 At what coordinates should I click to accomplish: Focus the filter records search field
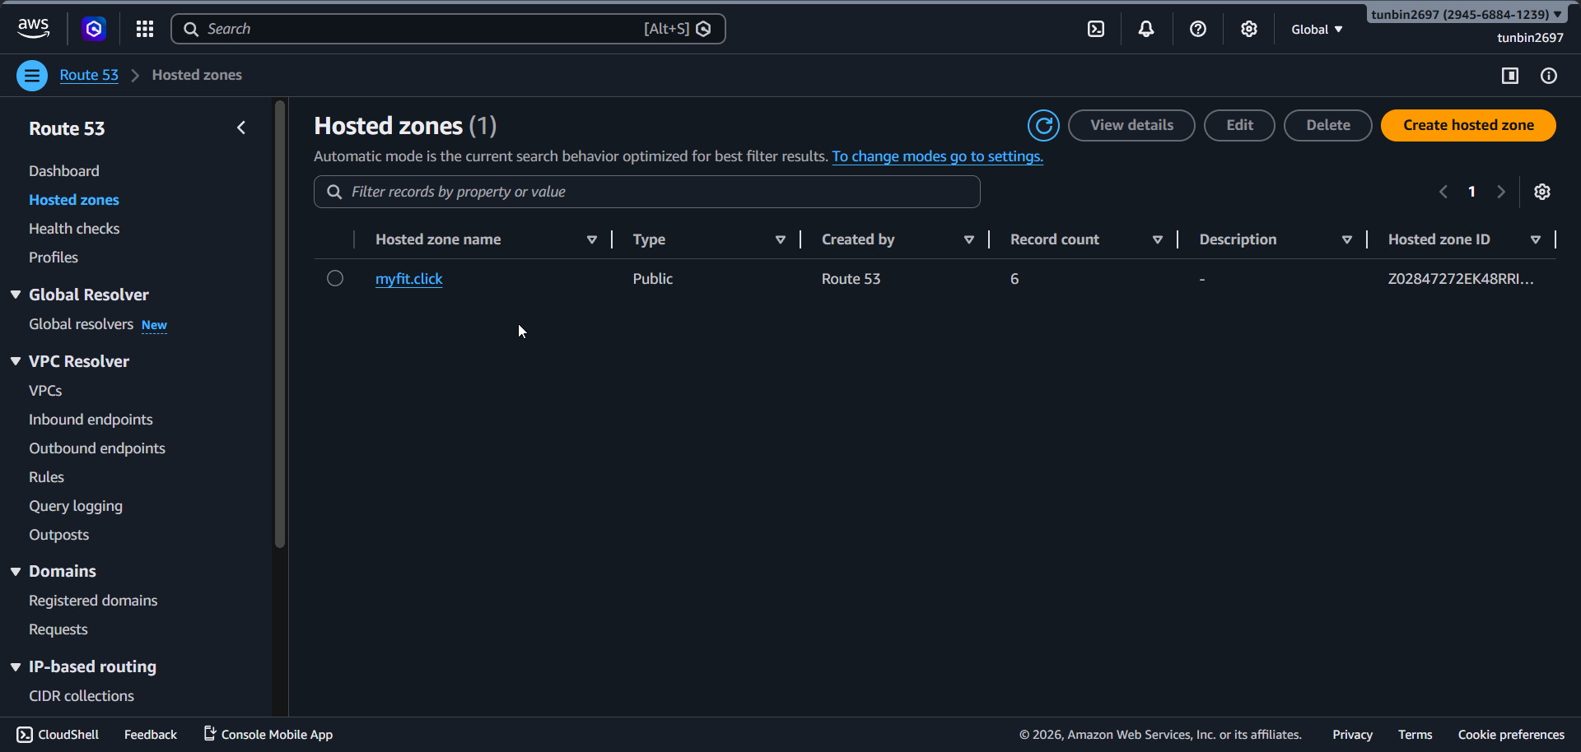point(646,192)
